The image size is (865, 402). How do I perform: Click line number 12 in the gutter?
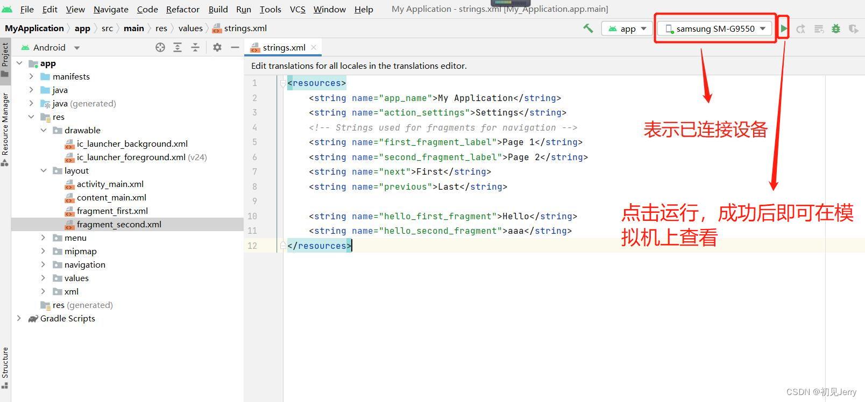pyautogui.click(x=252, y=246)
